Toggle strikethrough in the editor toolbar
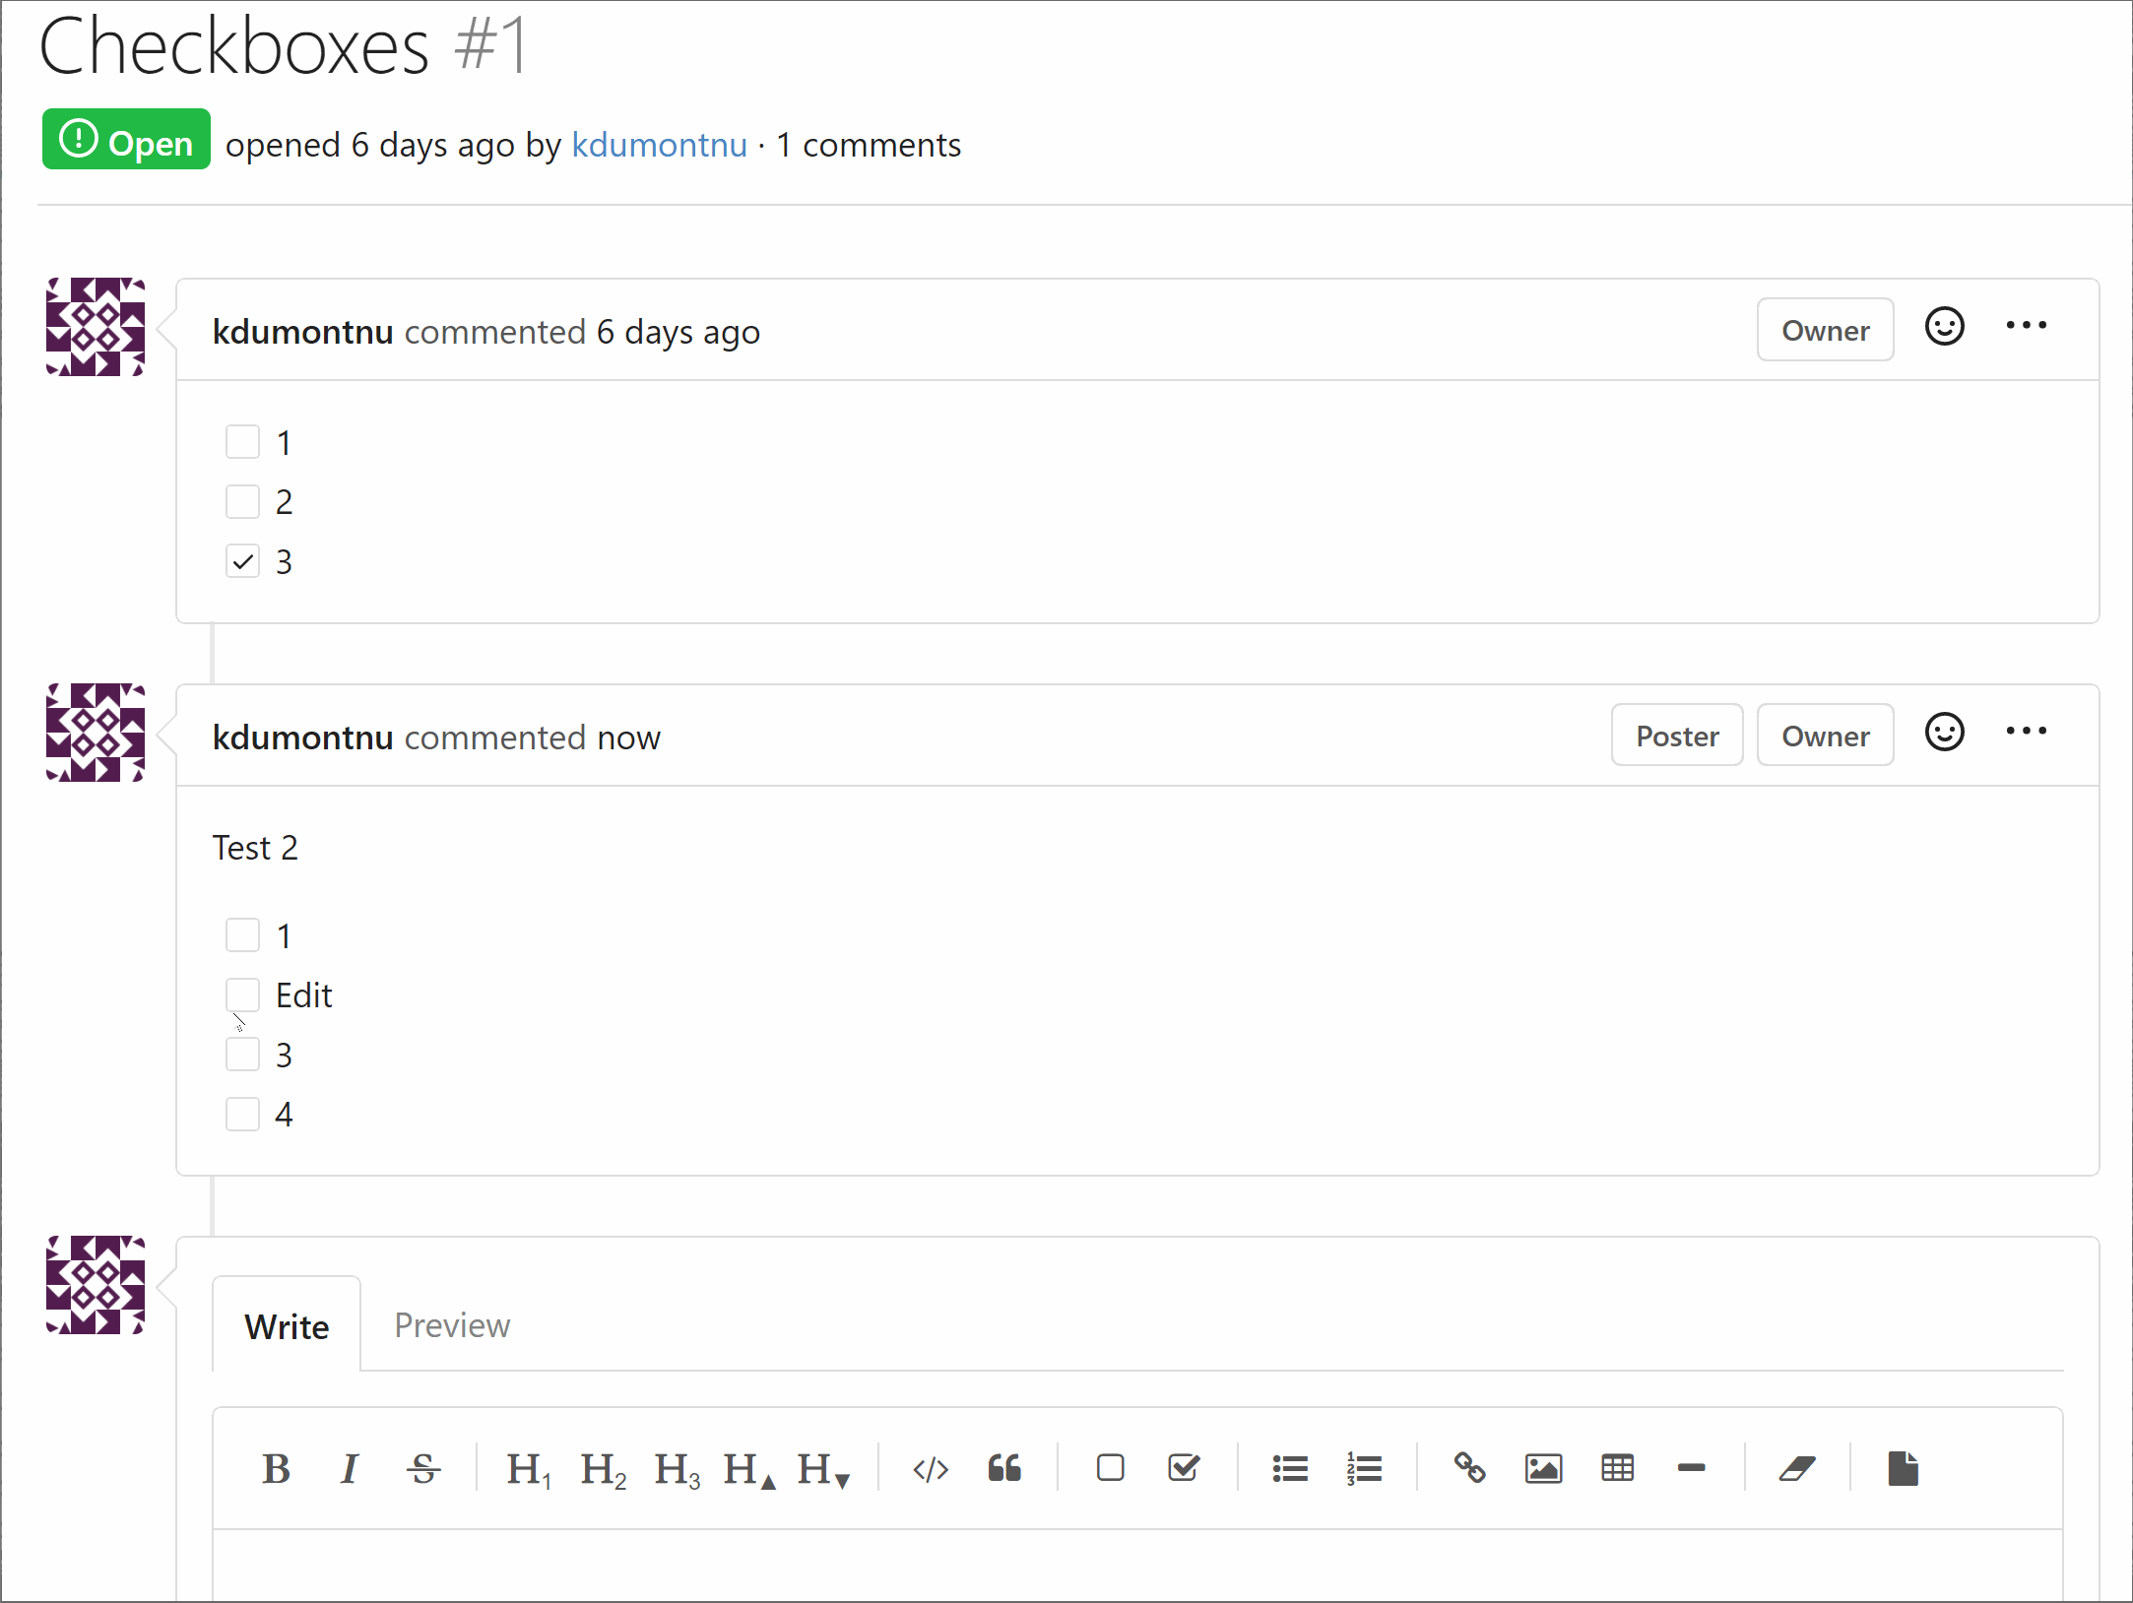The height and width of the screenshot is (1603, 2133). point(423,1469)
